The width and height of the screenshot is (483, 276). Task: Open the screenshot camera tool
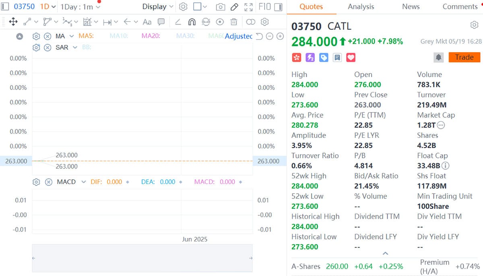221,6
